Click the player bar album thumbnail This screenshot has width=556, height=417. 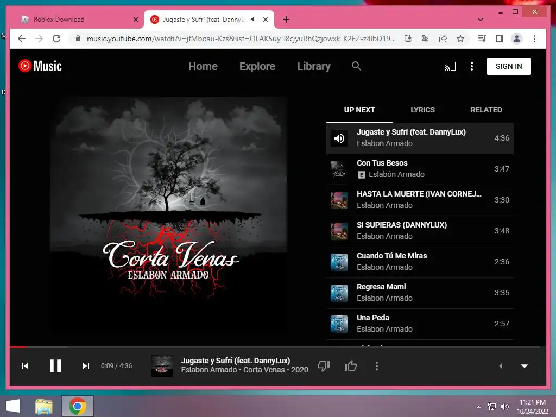point(162,366)
